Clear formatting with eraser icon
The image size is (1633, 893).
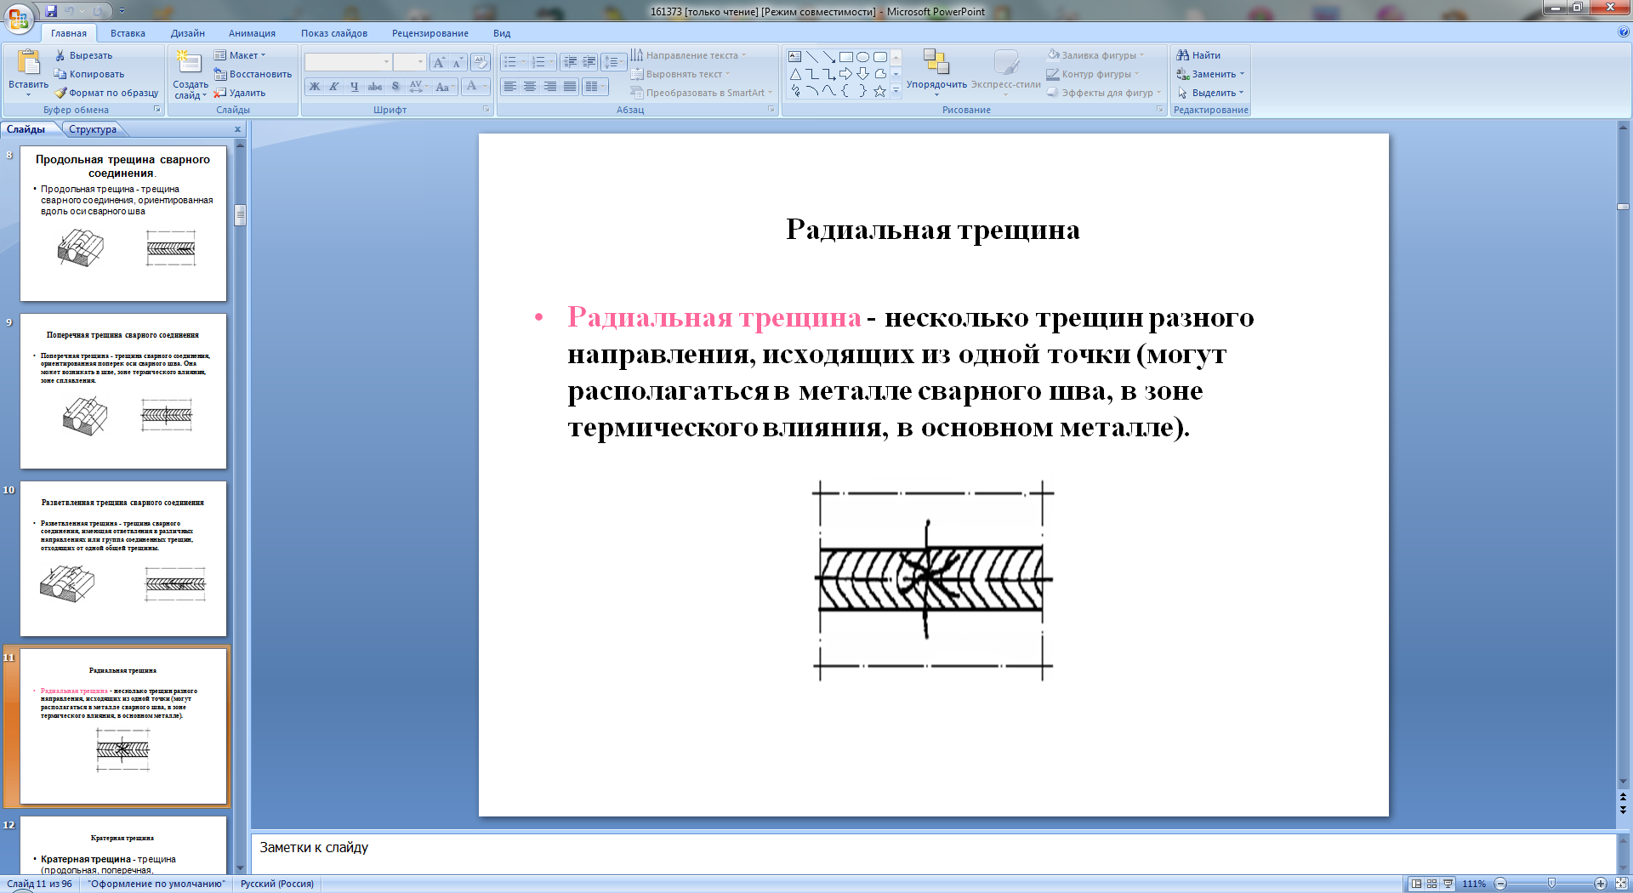tap(481, 62)
